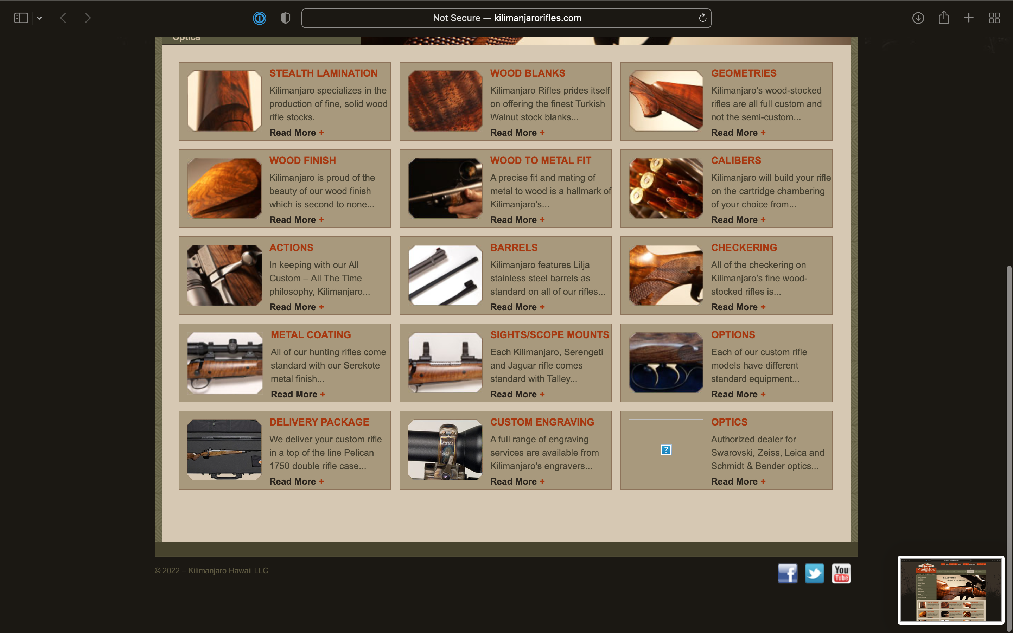Screen dimensions: 1013x633
Task: Click the Sights/Scope Mounts thumbnail
Action: [445, 363]
